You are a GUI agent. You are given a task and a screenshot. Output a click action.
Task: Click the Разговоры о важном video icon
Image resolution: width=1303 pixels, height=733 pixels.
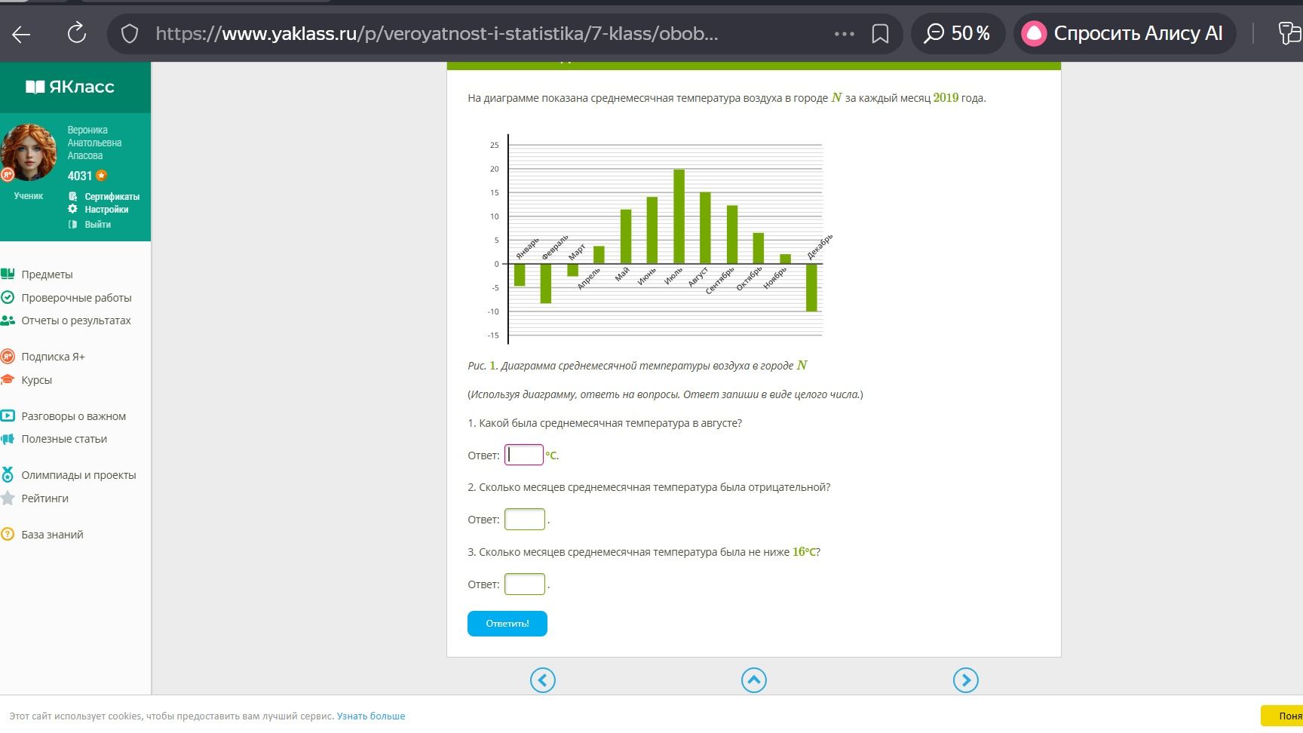pos(8,416)
